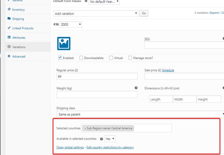
Task: Click the Inventory tag icon
Action: click(x=9, y=9)
